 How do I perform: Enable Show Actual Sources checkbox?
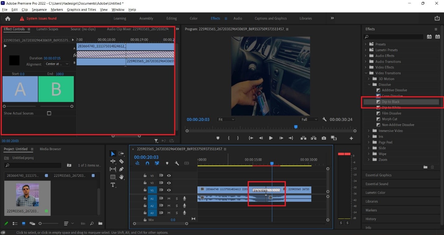point(49,113)
